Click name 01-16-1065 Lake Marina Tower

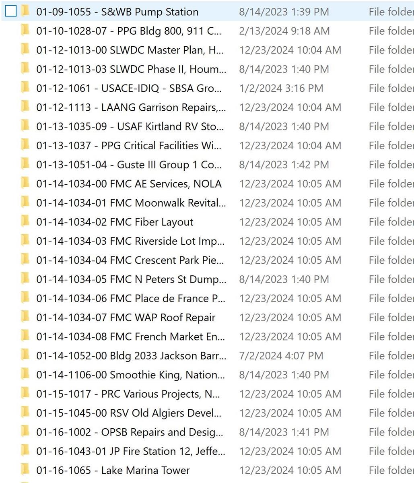[113, 471]
